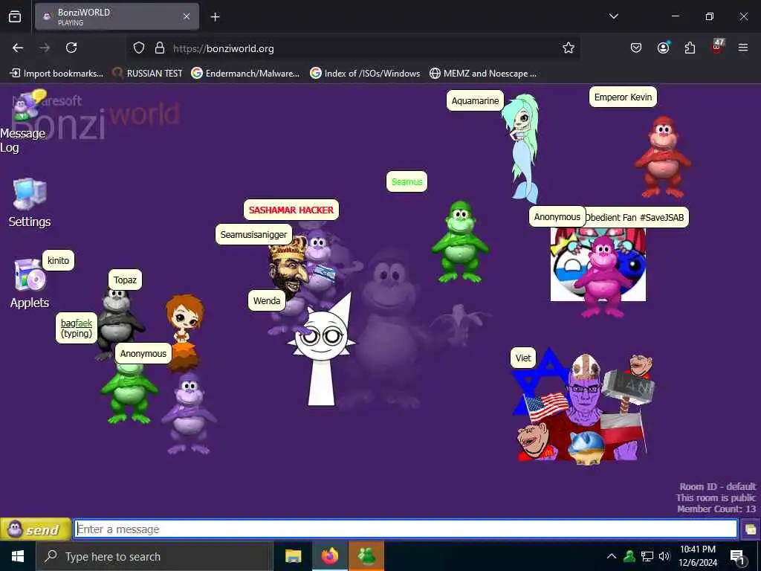
Task: Switch to Firefox in taskbar
Action: click(x=329, y=556)
